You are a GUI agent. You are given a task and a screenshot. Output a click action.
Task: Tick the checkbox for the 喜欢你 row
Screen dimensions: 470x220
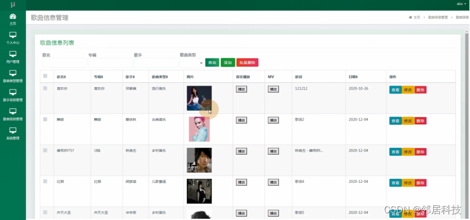click(45, 88)
